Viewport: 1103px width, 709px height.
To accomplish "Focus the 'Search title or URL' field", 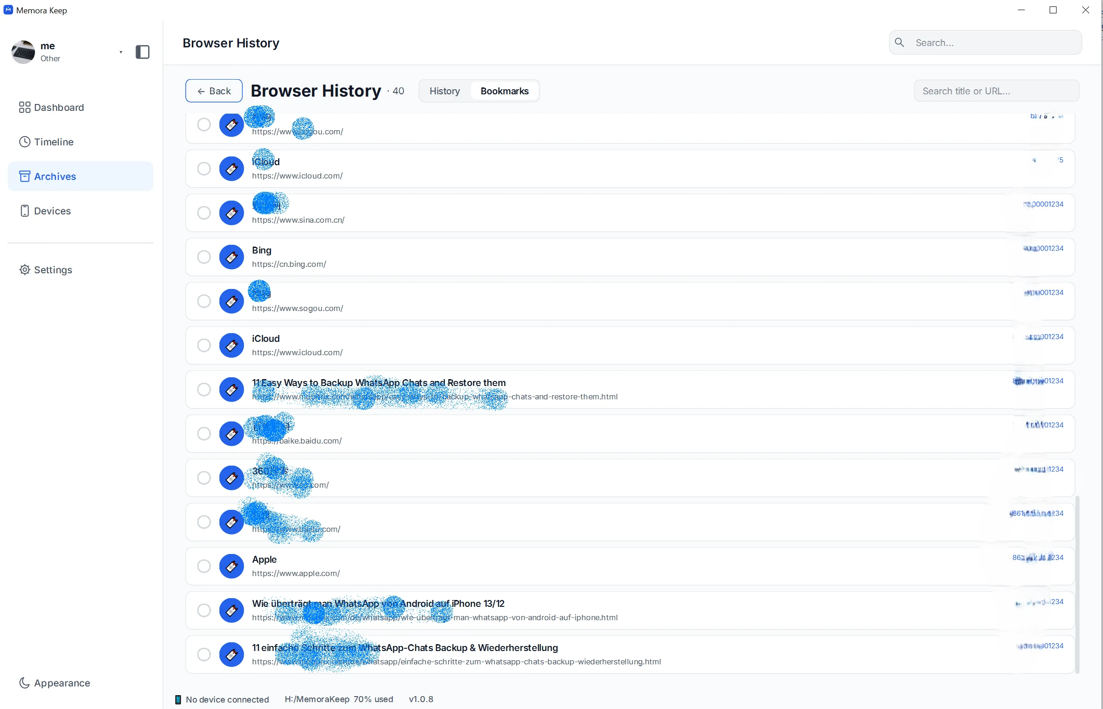I will click(x=996, y=91).
